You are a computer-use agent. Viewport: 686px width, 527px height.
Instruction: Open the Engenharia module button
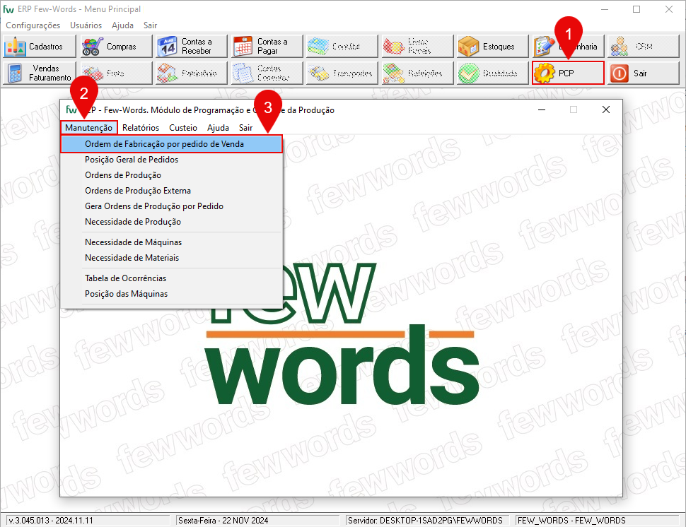pyautogui.click(x=568, y=47)
